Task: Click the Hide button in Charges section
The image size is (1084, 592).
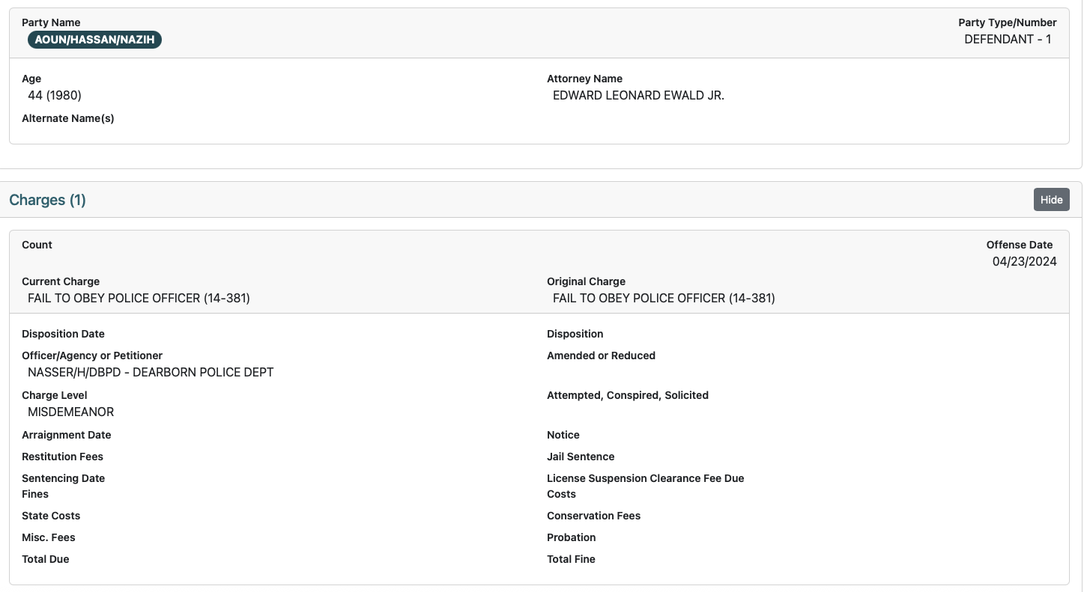Action: pyautogui.click(x=1051, y=200)
